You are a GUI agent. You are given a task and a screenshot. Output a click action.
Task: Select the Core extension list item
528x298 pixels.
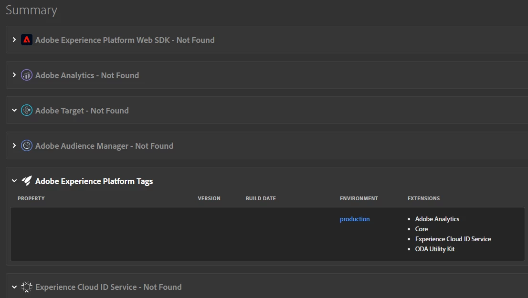point(422,229)
